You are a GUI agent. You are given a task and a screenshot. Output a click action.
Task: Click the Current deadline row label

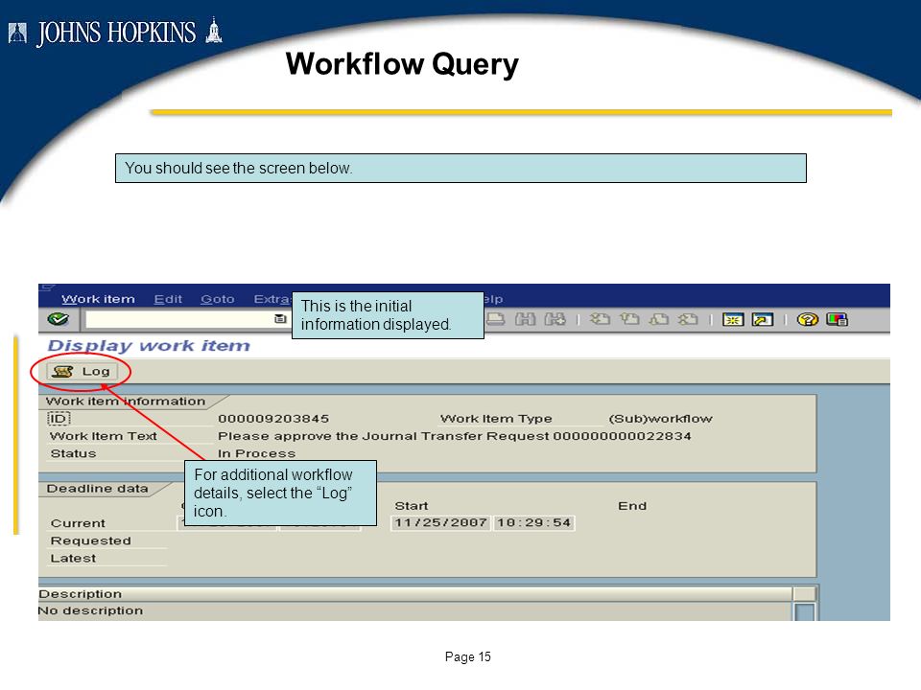tap(78, 523)
